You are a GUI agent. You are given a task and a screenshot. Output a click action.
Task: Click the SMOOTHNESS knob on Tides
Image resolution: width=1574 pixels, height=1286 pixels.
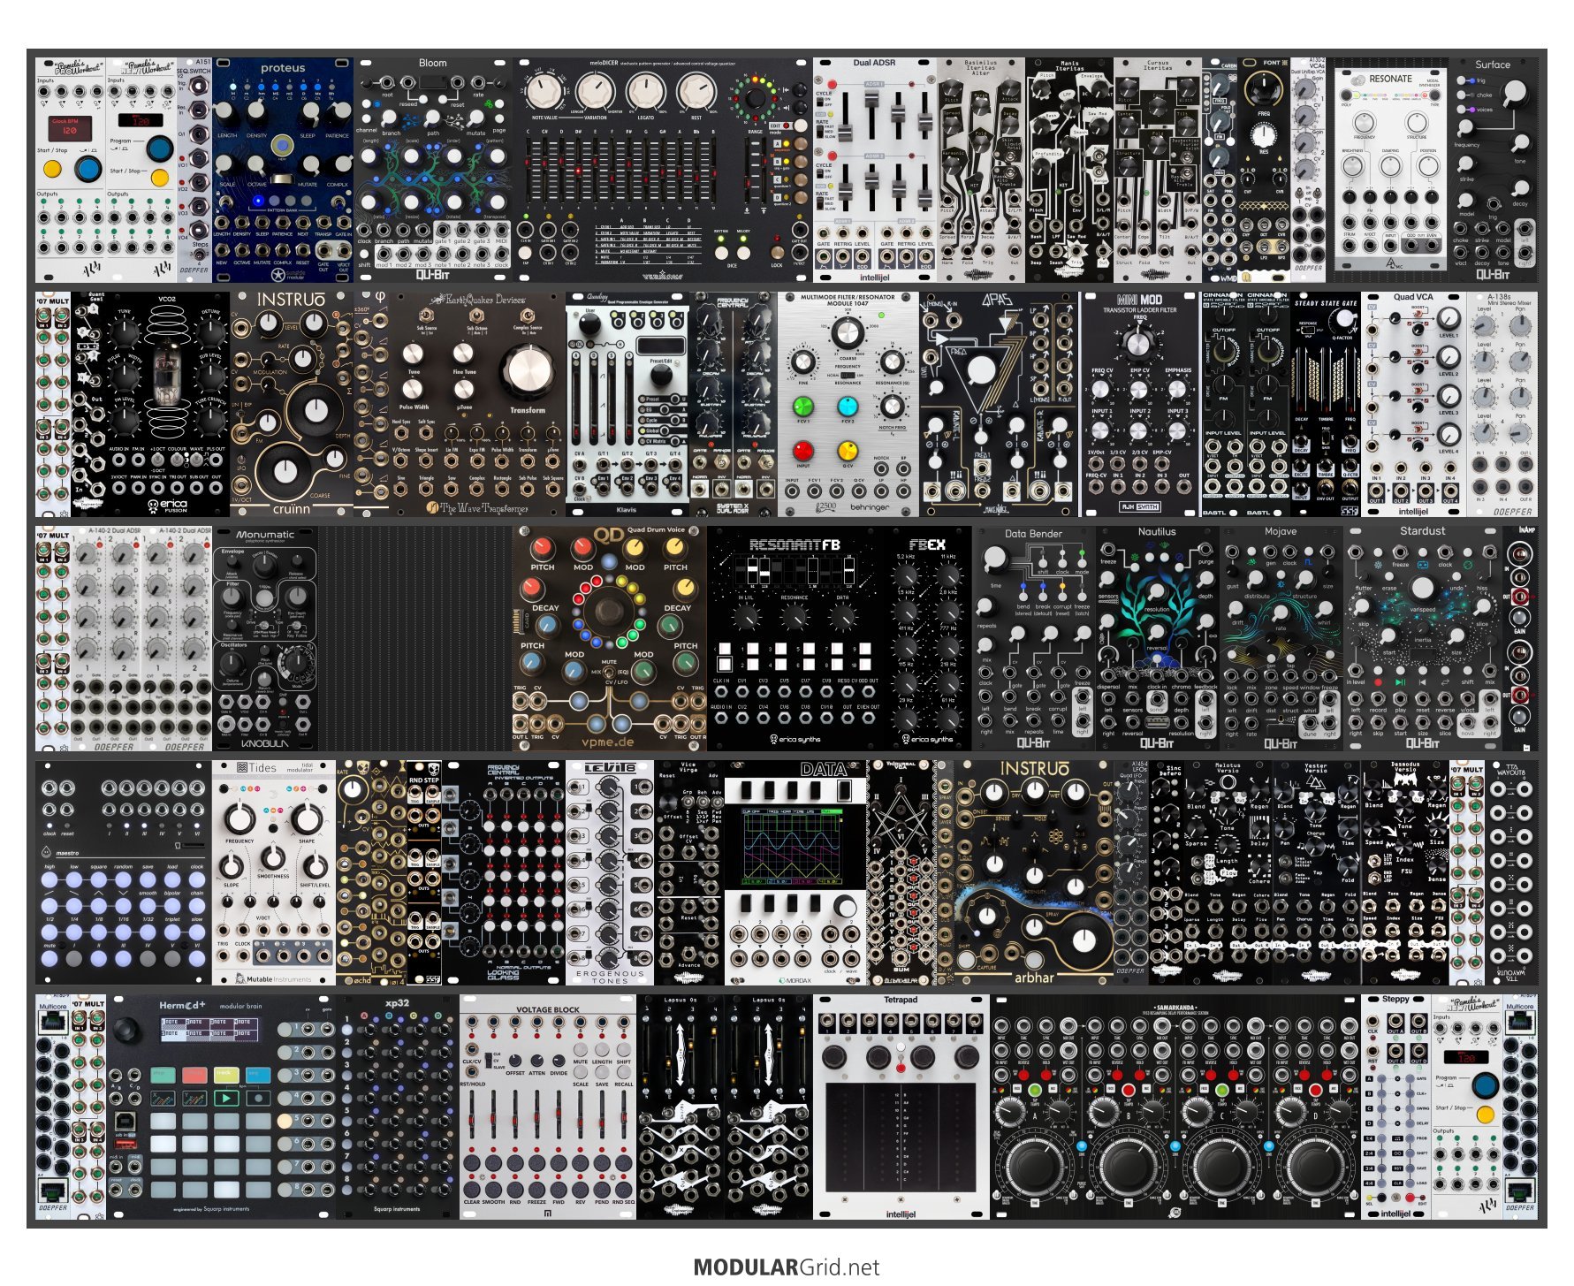click(x=273, y=857)
